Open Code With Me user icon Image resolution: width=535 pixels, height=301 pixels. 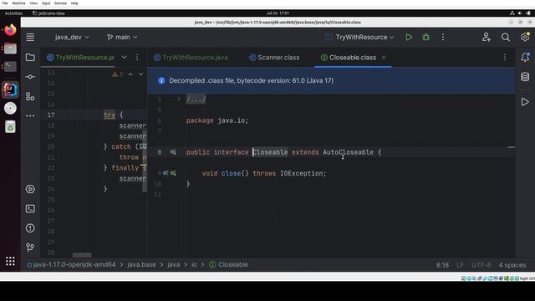487,37
